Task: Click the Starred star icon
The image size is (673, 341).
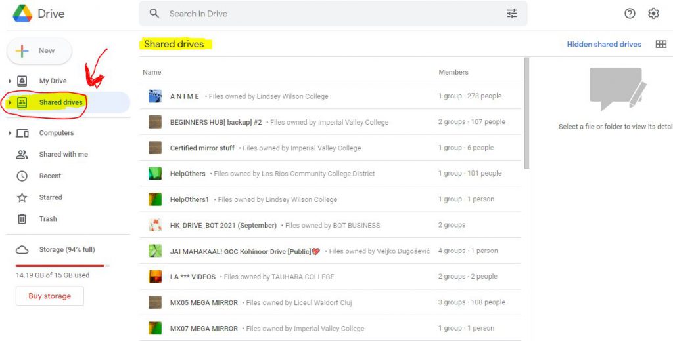Action: [x=22, y=197]
